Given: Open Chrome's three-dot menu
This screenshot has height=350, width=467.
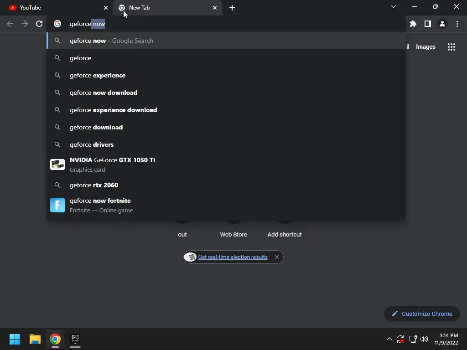Looking at the screenshot, I should tap(457, 24).
